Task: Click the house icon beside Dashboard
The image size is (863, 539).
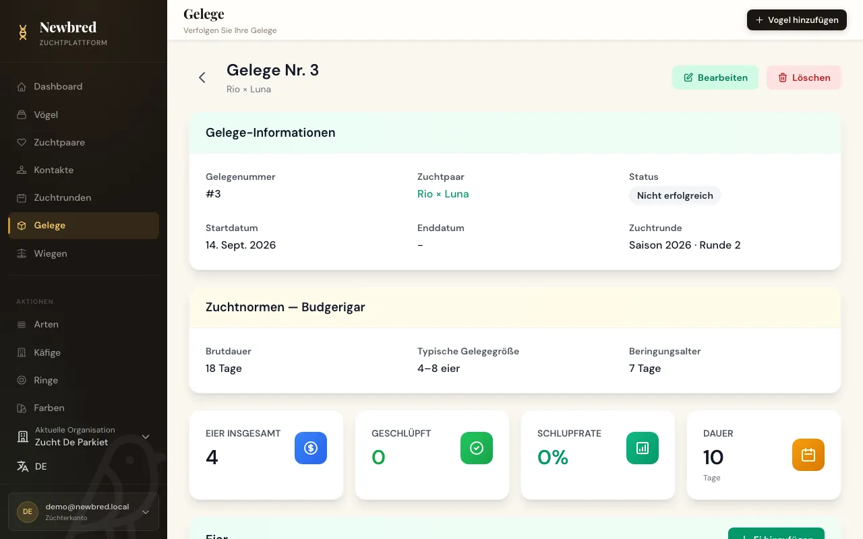Action: 22,87
